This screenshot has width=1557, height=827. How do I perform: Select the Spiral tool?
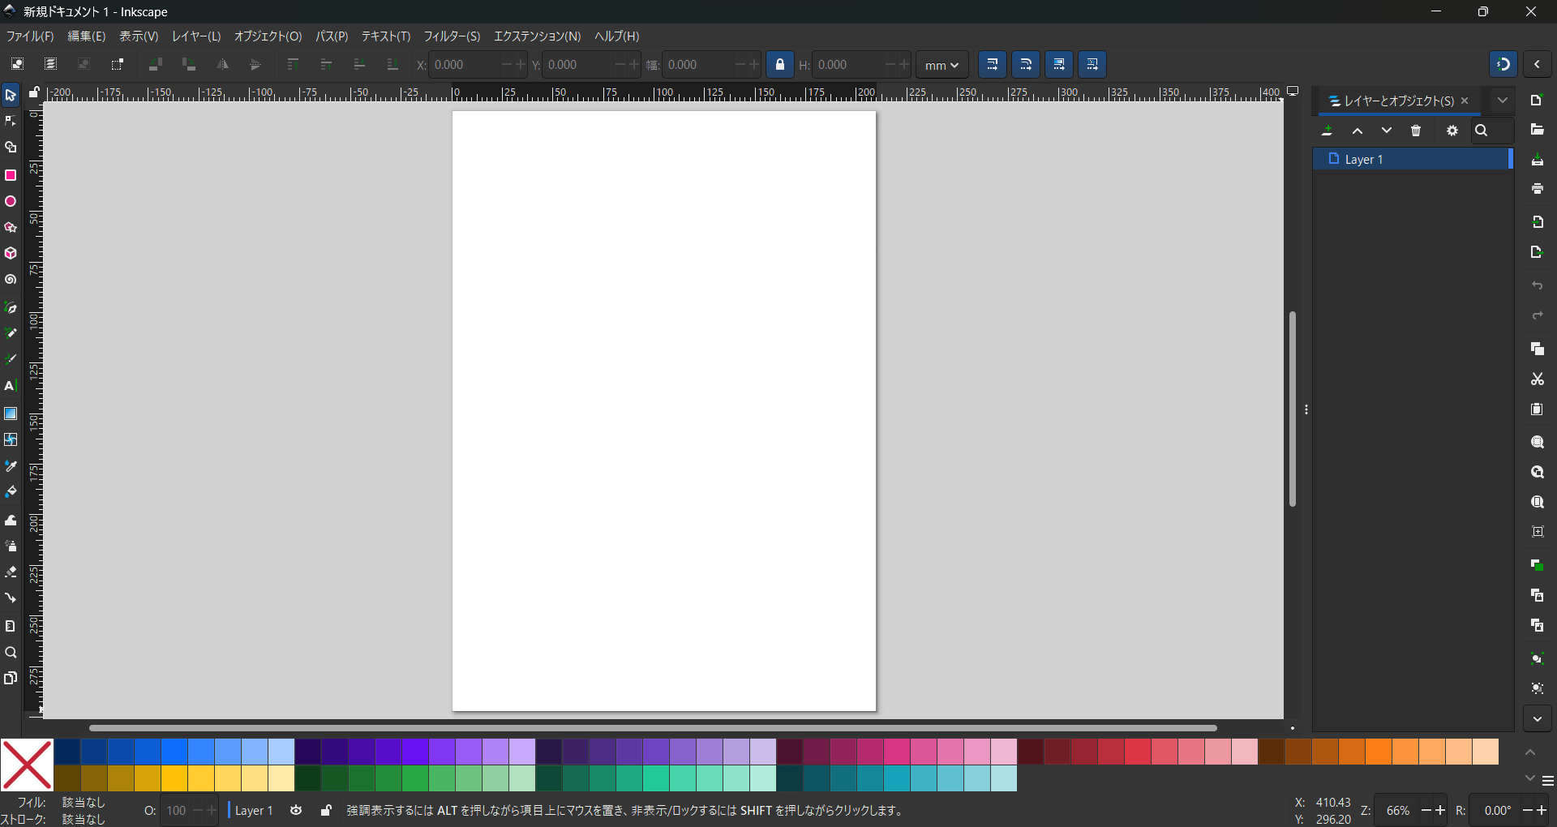pos(11,280)
